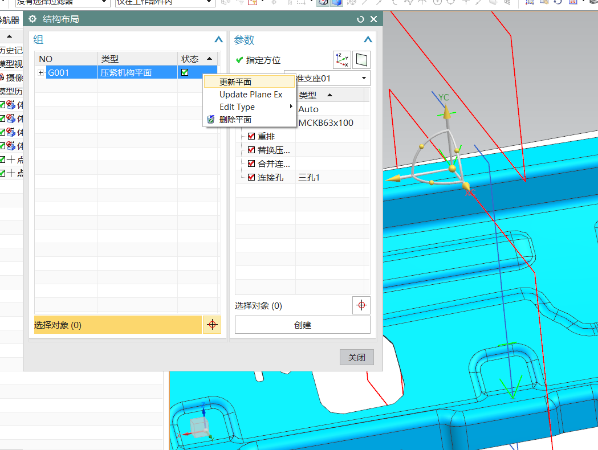This screenshot has height=450, width=598.
Task: Open the 仅在工作部件内 scope dropdown
Action: pyautogui.click(x=209, y=2)
